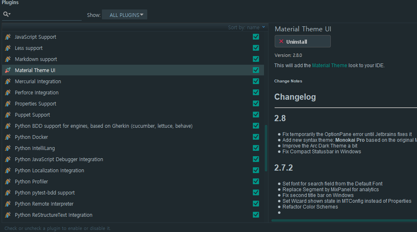Uncheck the Less support plugin

click(x=256, y=48)
